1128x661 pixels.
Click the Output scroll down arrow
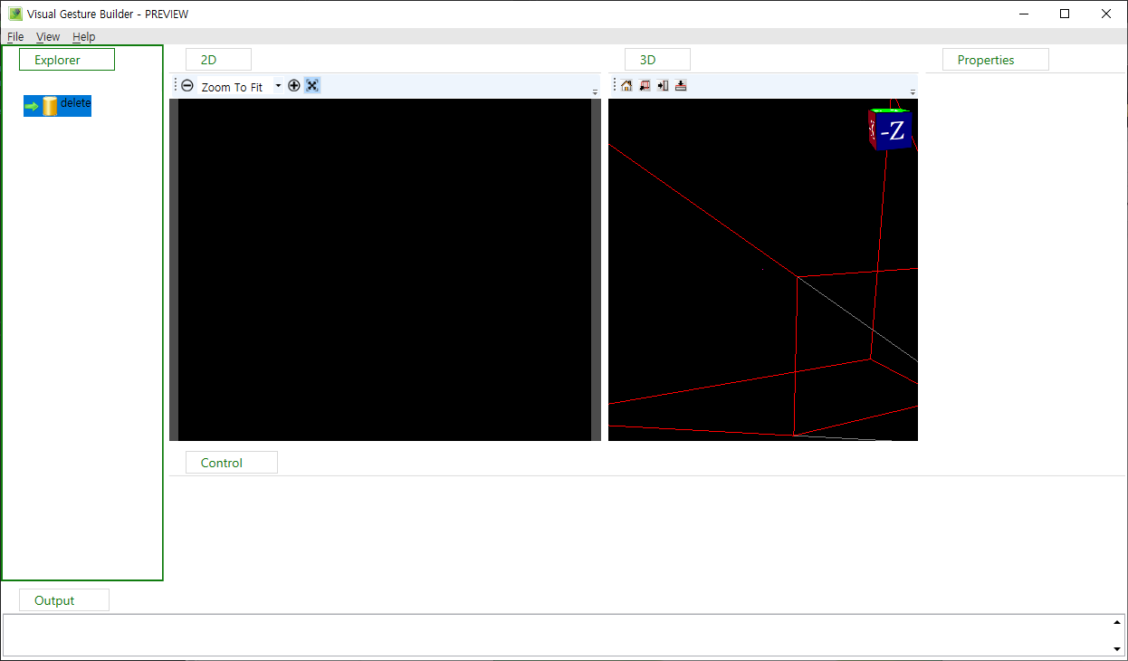tap(1116, 648)
